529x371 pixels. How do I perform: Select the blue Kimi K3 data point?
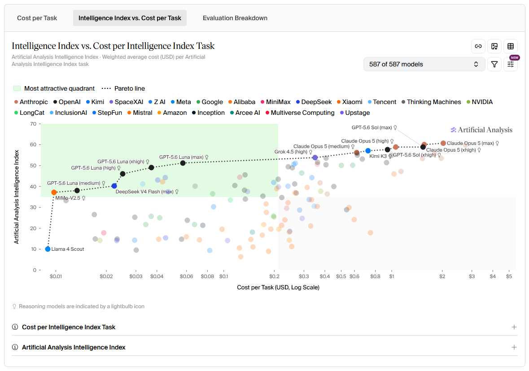coord(368,151)
